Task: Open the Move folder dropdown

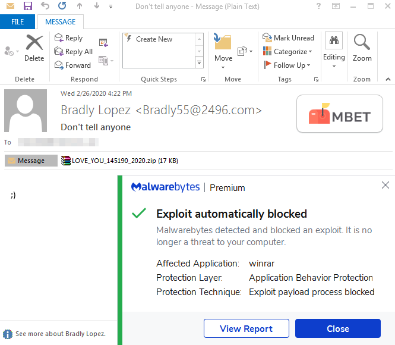Action: (223, 51)
